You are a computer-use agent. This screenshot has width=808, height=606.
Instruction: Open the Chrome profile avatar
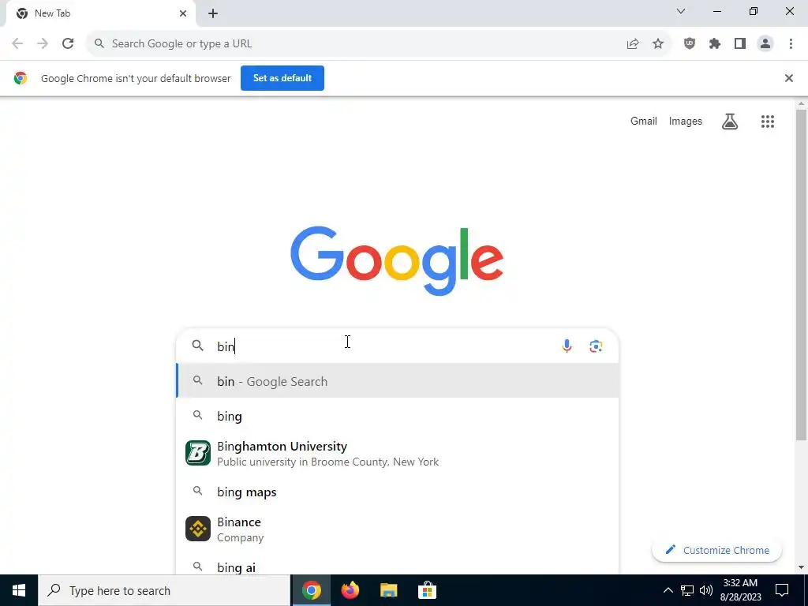[765, 44]
